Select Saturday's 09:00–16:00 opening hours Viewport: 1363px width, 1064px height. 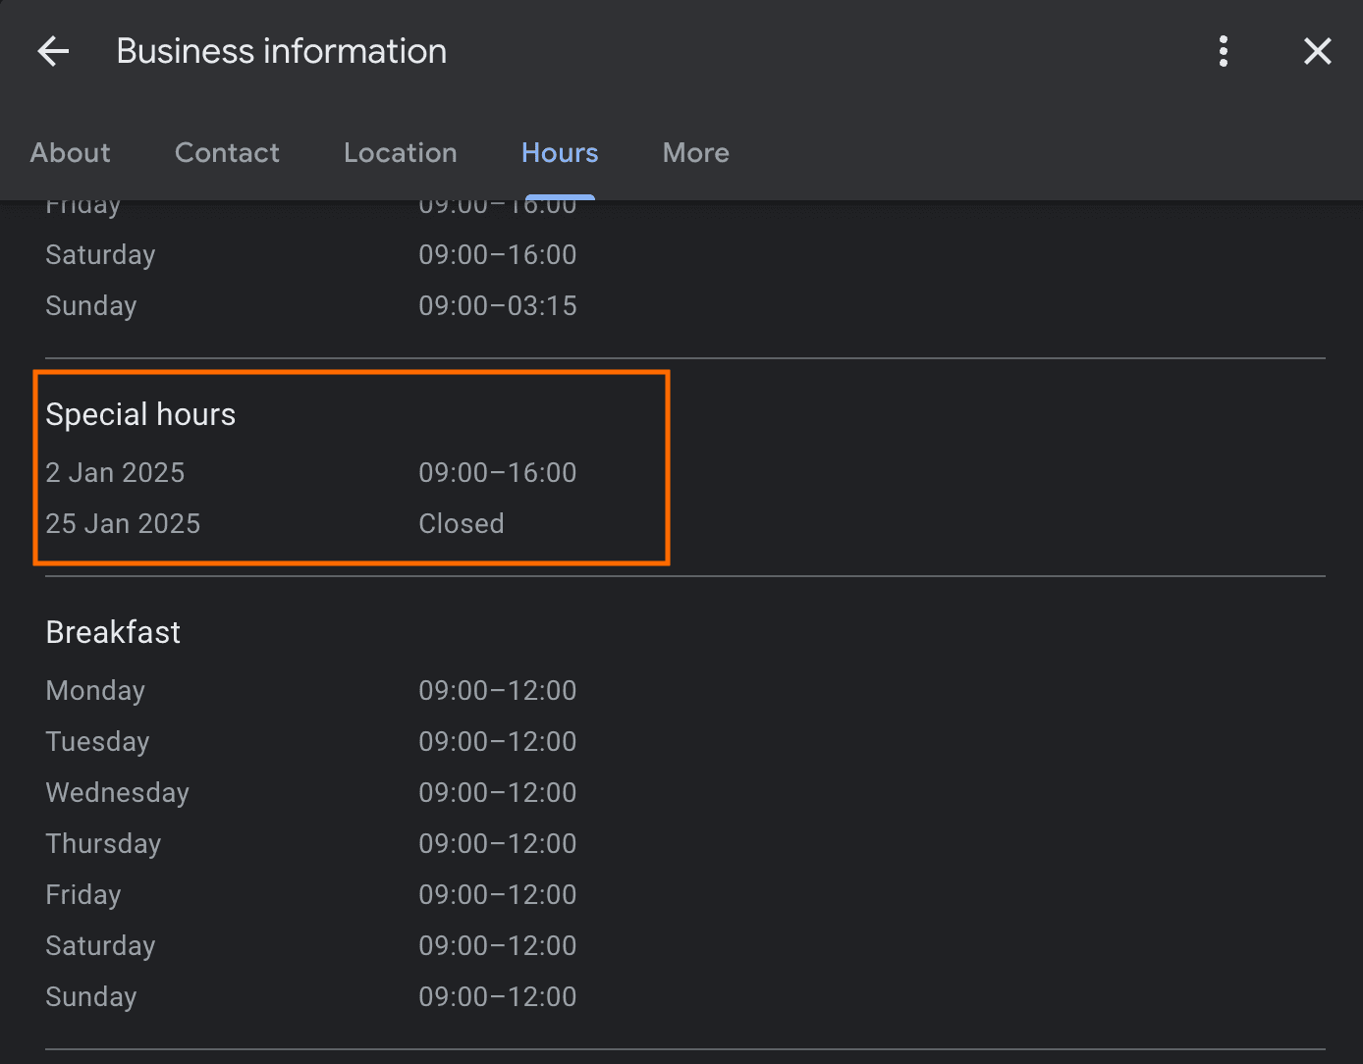[497, 255]
